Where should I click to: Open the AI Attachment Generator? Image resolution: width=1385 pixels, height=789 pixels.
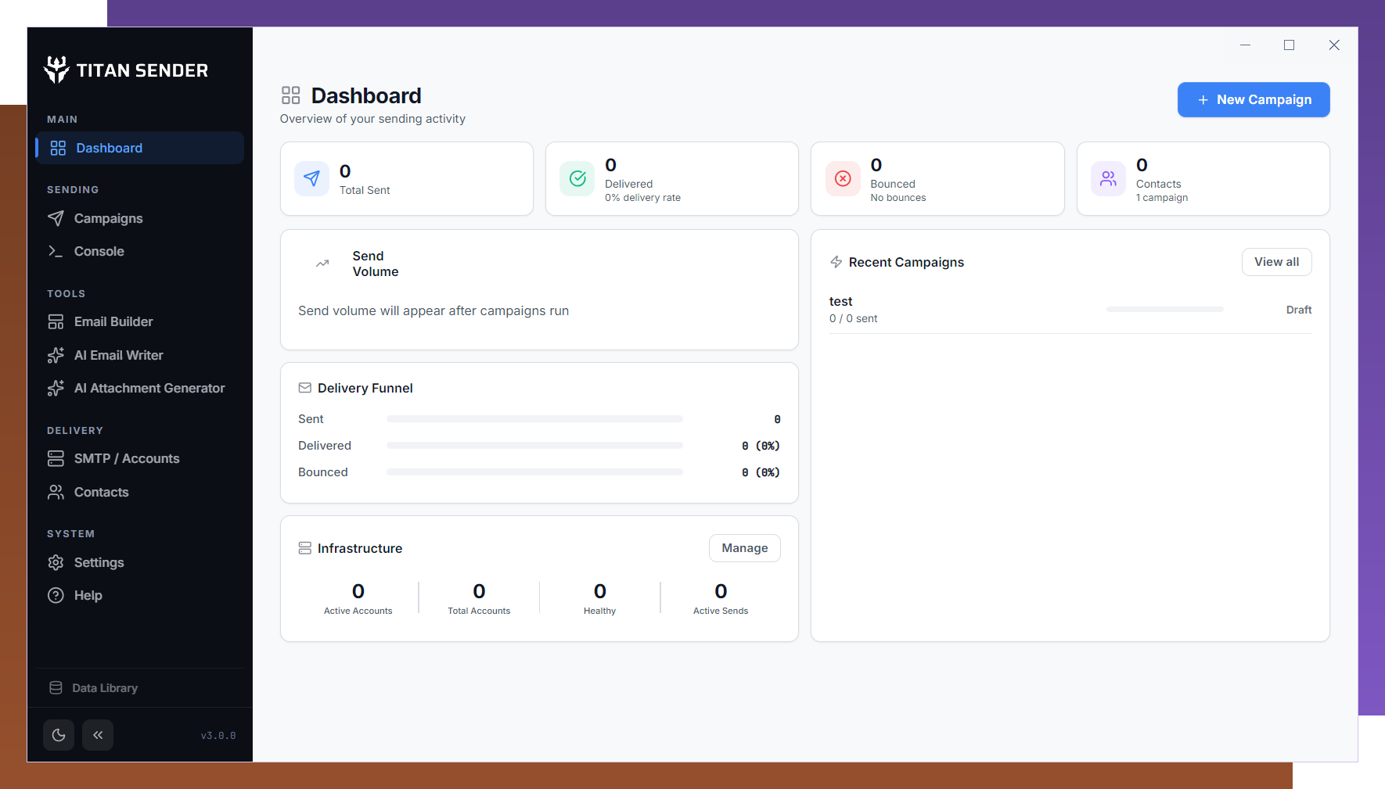pyautogui.click(x=149, y=388)
